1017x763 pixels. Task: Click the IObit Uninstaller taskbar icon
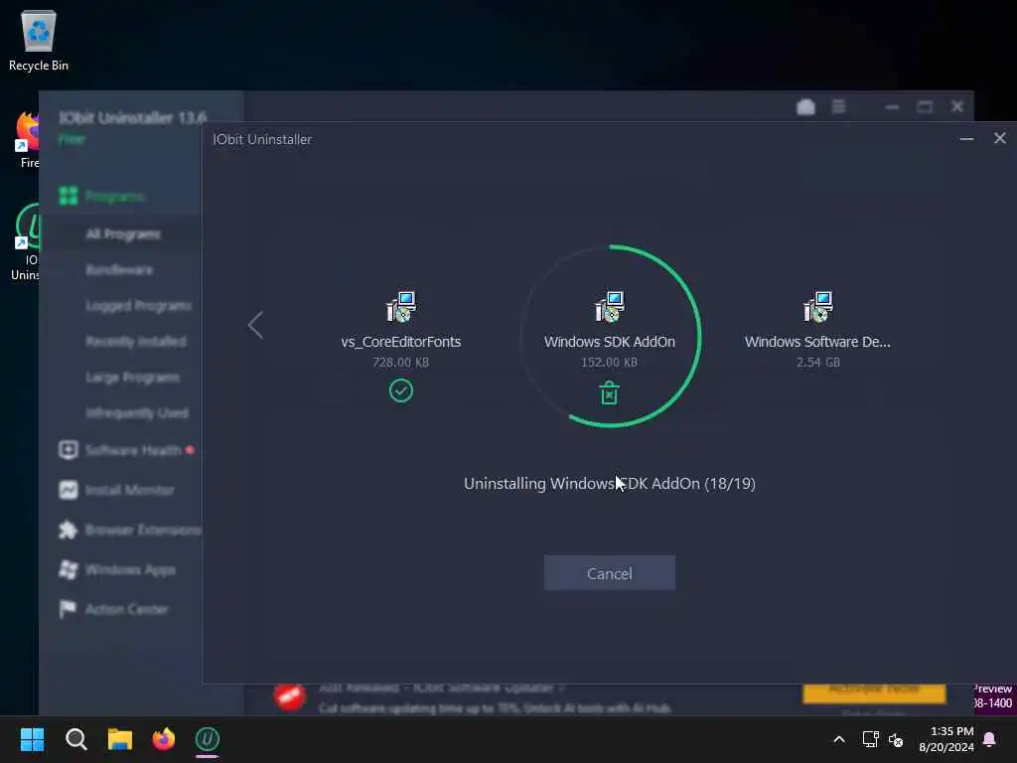click(x=208, y=739)
